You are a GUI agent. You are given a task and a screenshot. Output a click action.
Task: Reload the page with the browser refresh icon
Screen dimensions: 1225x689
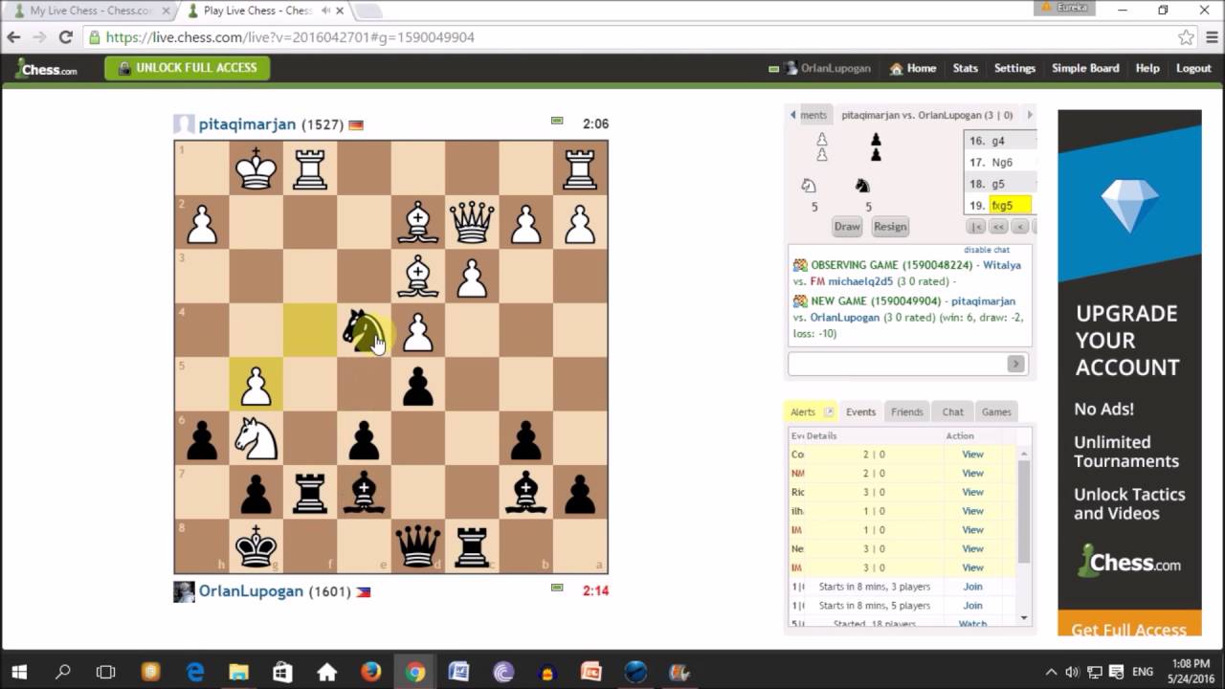65,37
